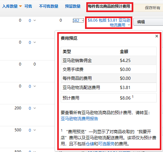This screenshot has width=163, height=152.
Task: Select the 亚马逊物流配送费用 row label
Action: pyautogui.click(x=81, y=87)
